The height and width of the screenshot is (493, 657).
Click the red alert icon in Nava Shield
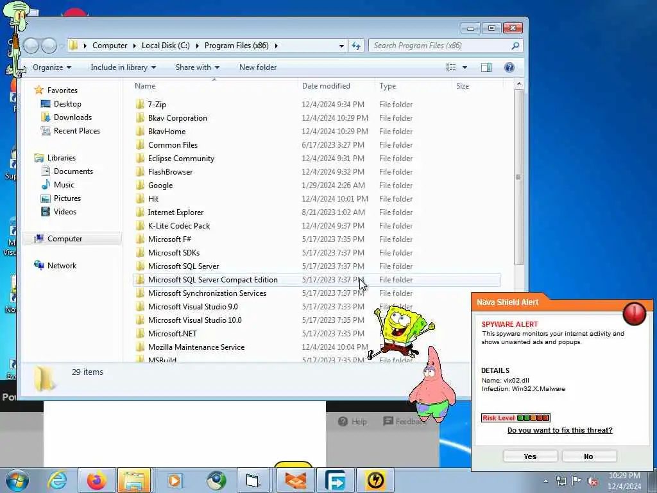point(635,313)
